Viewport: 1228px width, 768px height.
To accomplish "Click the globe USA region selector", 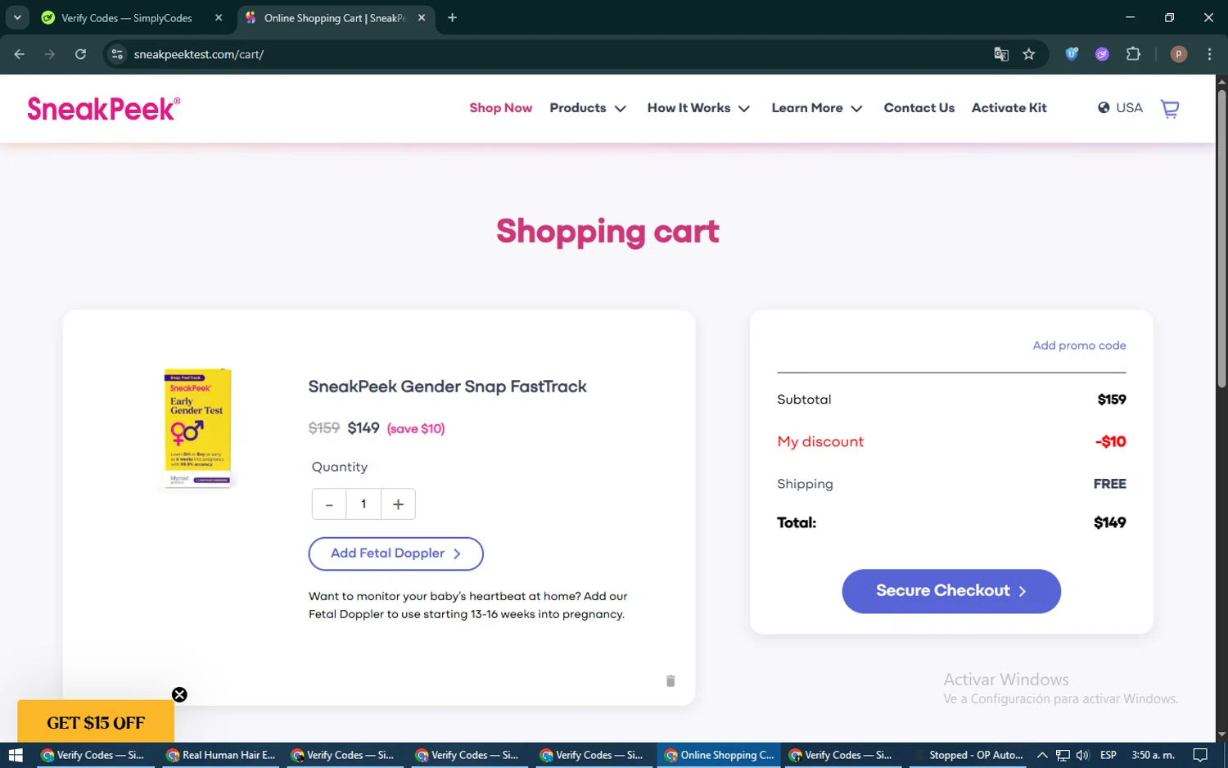I will 1120,108.
